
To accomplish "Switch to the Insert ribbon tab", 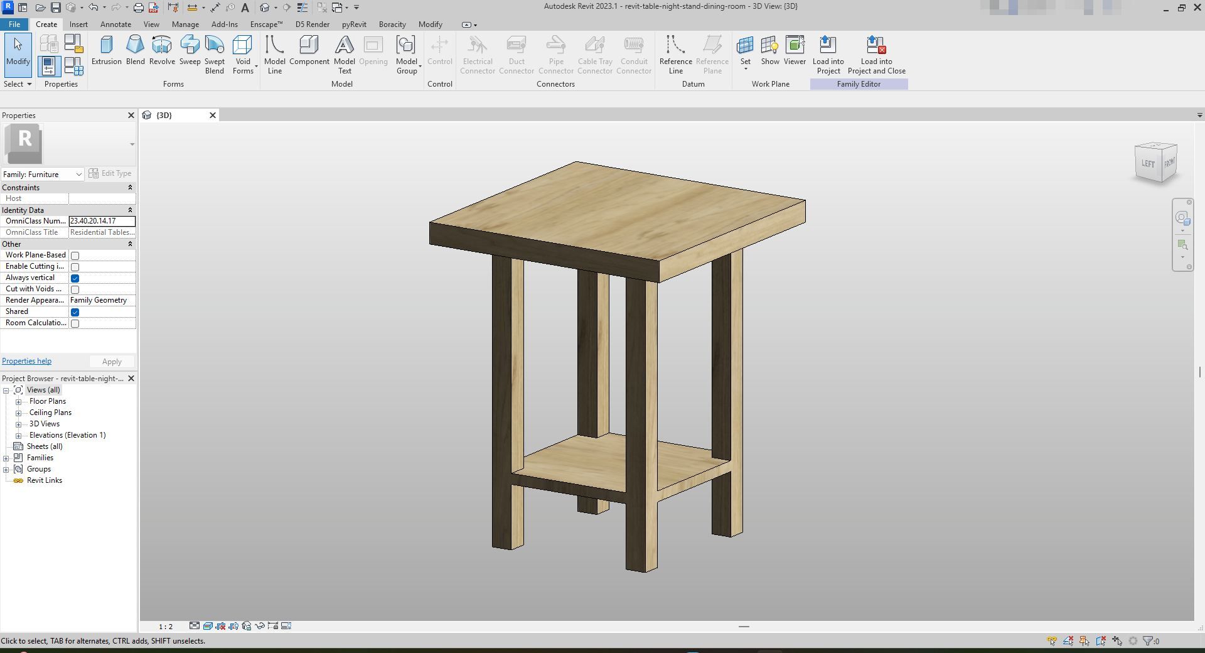I will (x=78, y=24).
